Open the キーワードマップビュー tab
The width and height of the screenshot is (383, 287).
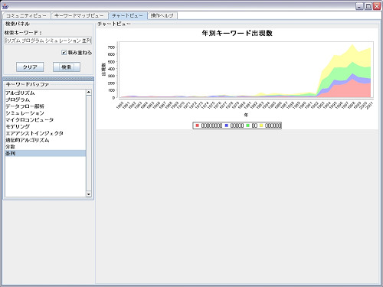[x=79, y=15]
